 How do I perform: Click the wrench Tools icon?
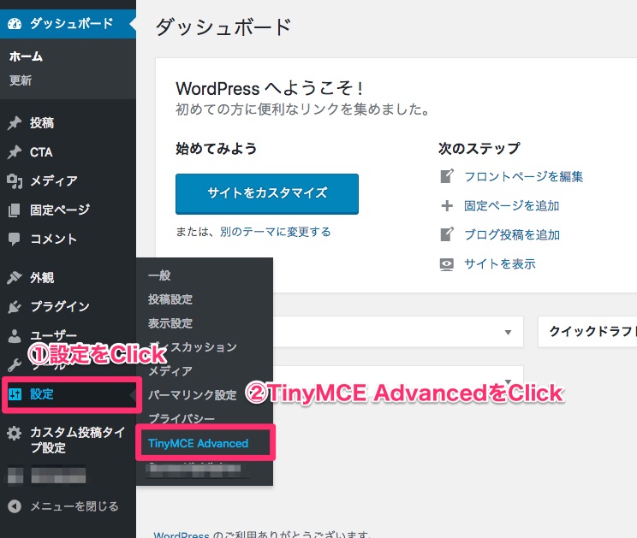click(15, 364)
